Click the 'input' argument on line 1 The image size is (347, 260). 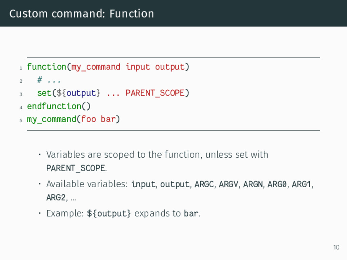click(138, 67)
